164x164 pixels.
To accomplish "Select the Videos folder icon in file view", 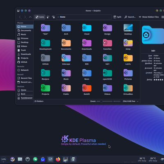I will click(107, 88).
